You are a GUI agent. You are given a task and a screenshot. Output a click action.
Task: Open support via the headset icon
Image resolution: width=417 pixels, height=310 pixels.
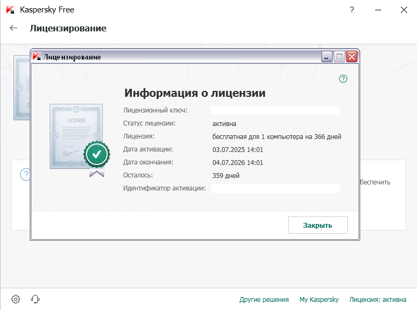(x=36, y=299)
